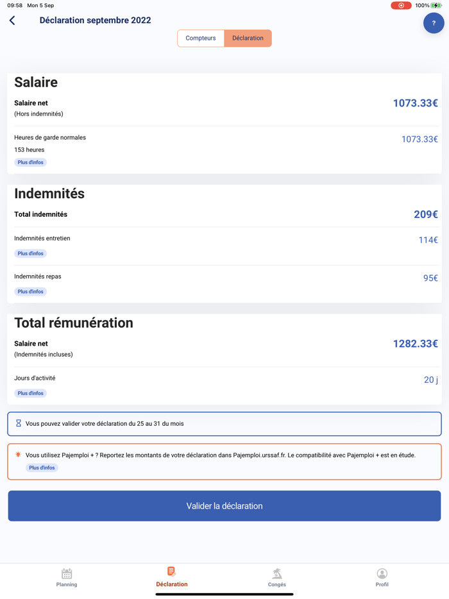Tap the Congés tab label

pos(277,584)
